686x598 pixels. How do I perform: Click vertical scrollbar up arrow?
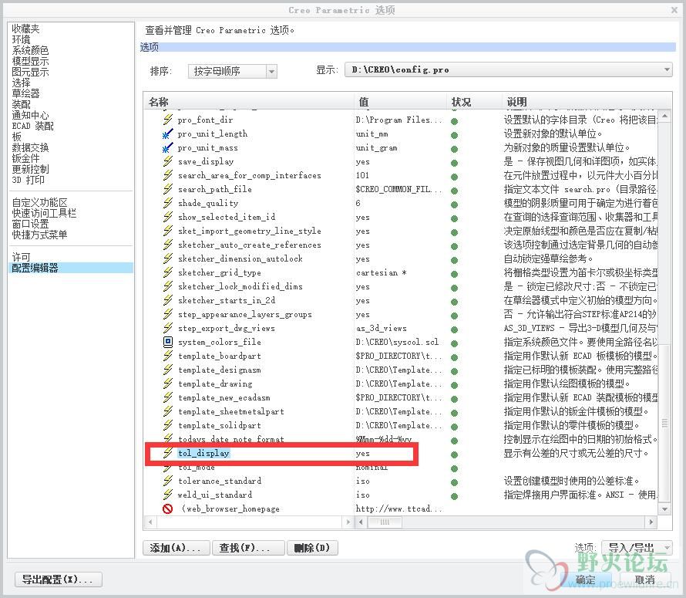[664, 116]
